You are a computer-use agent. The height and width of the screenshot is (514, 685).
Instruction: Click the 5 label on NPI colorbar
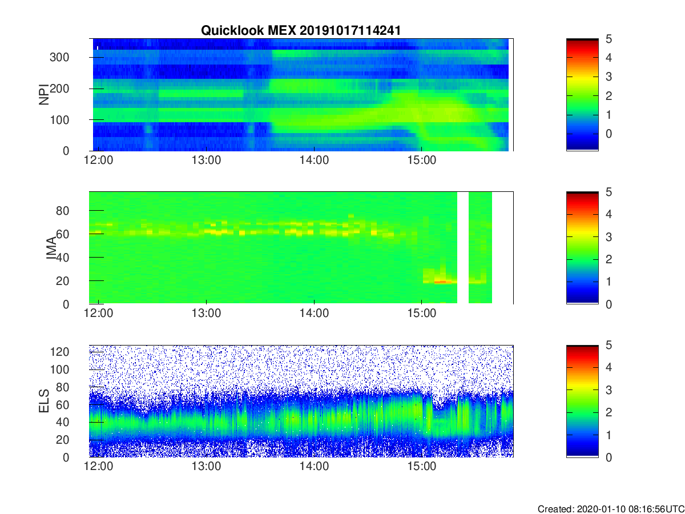tap(608, 39)
